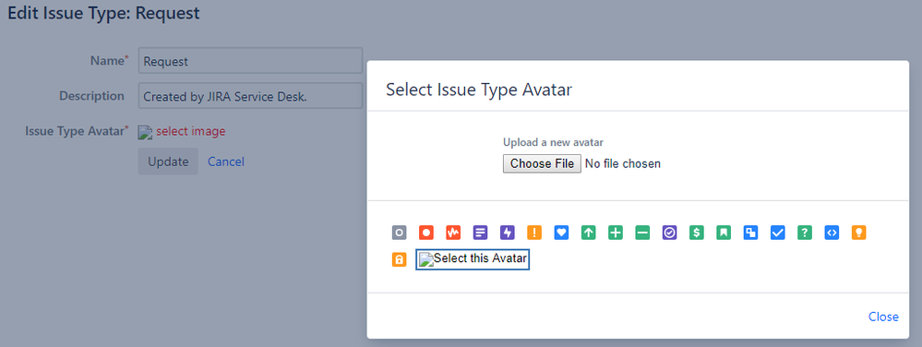This screenshot has width=922, height=347.
Task: Select the green minus sign avatar
Action: coord(642,233)
